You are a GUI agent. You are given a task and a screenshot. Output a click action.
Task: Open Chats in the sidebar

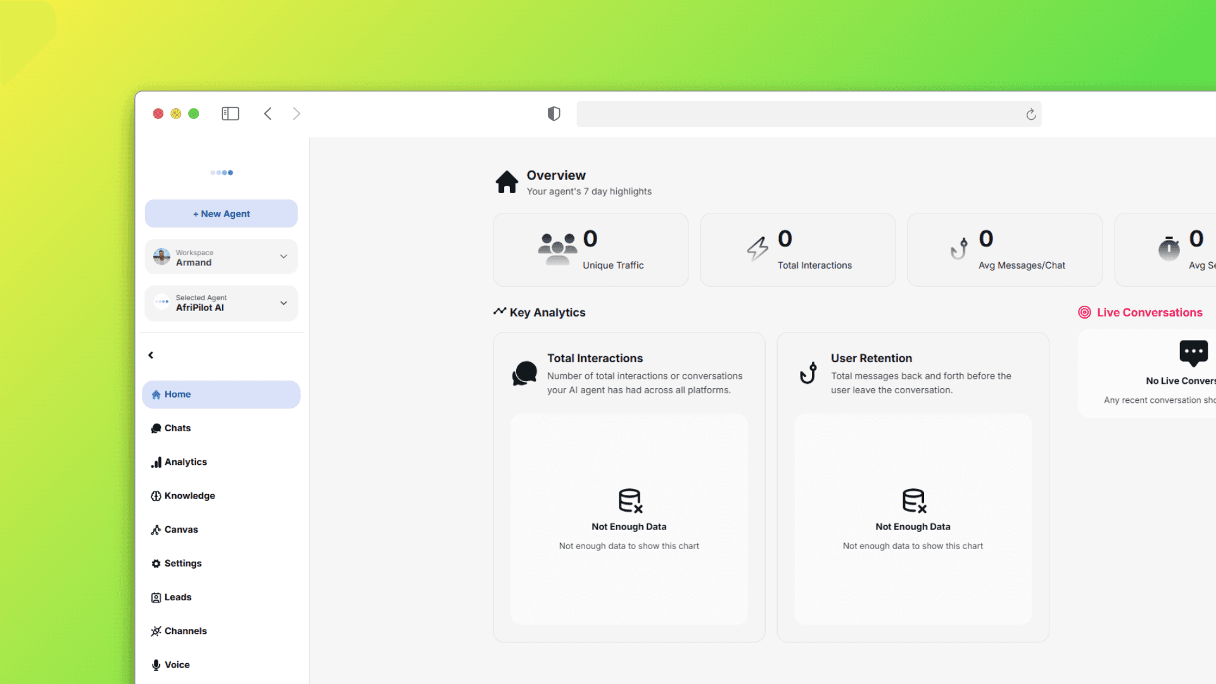[177, 428]
